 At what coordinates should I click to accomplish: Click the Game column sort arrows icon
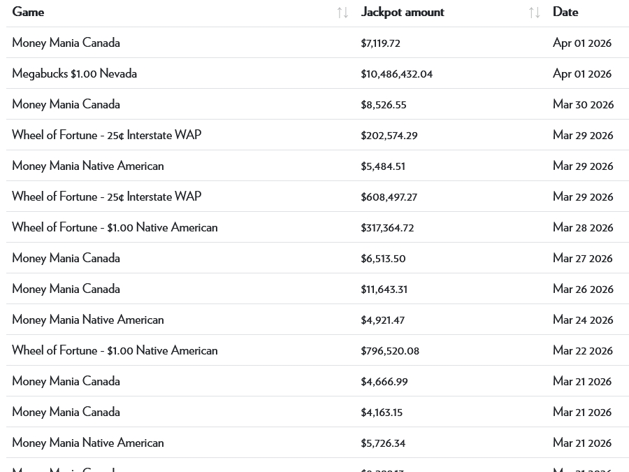coord(342,13)
